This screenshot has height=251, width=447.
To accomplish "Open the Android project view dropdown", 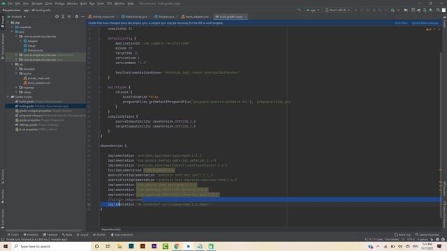I will (x=17, y=17).
